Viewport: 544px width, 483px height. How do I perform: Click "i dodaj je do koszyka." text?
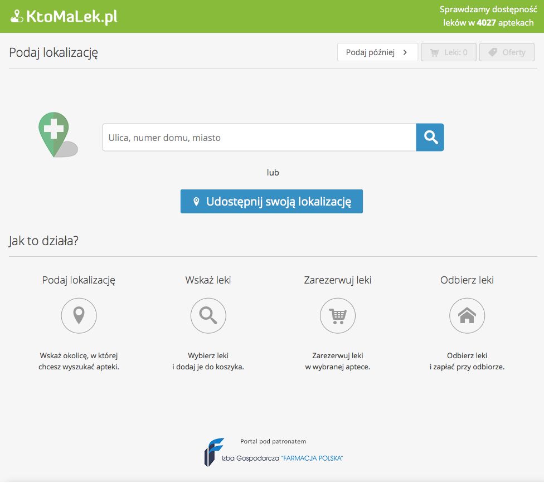tap(208, 367)
